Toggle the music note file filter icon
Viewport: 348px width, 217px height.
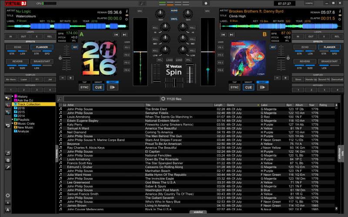coord(8,153)
